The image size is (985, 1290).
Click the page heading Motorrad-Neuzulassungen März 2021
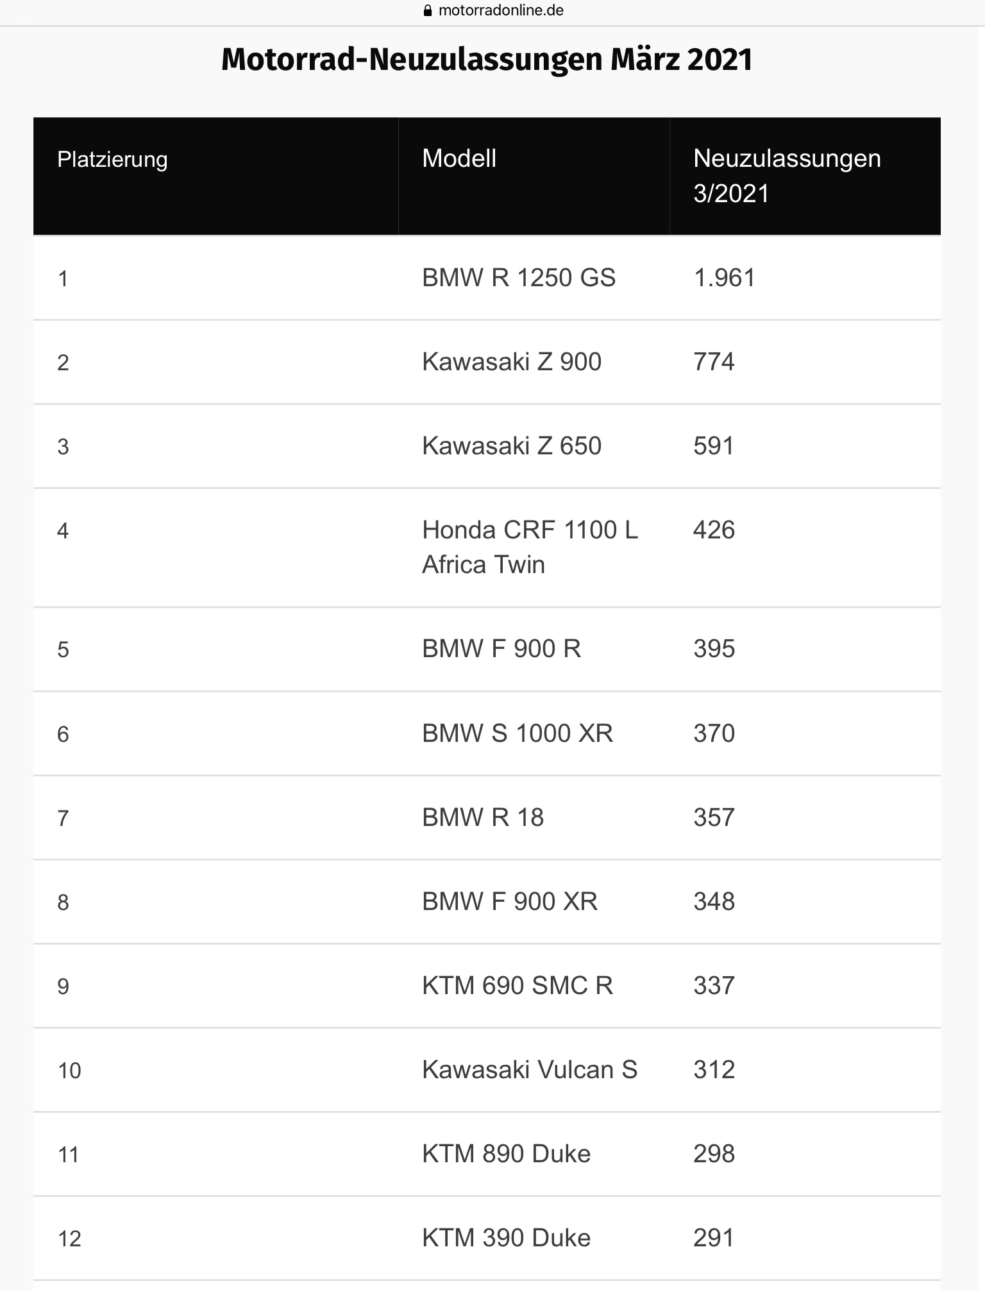coord(487,59)
